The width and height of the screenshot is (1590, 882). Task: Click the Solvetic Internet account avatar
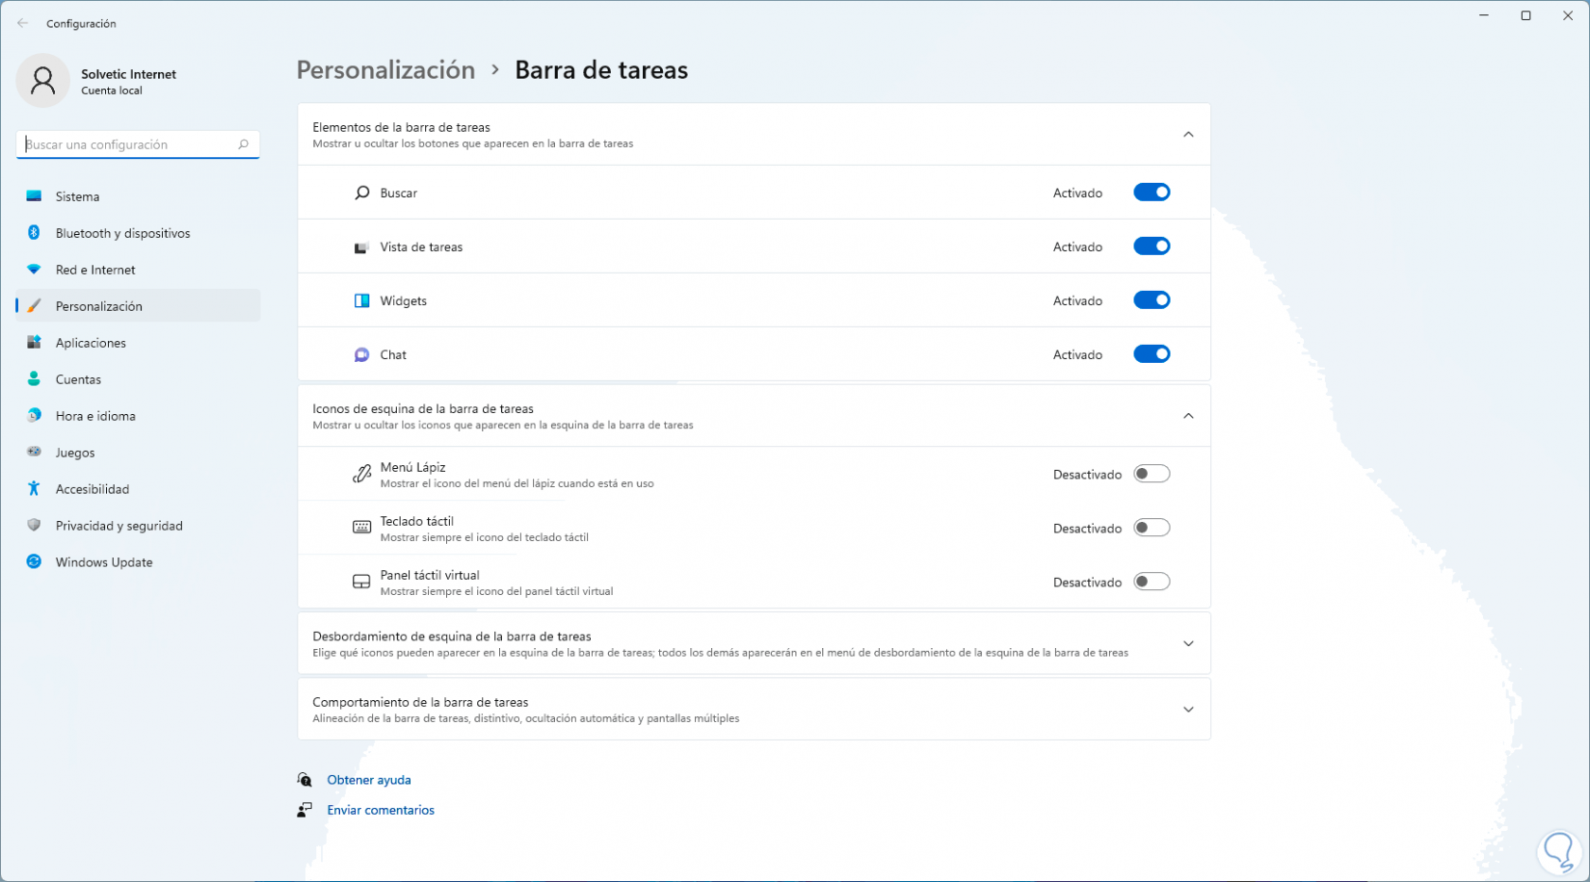coord(43,81)
